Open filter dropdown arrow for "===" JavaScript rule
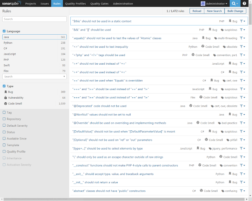 click(x=244, y=89)
